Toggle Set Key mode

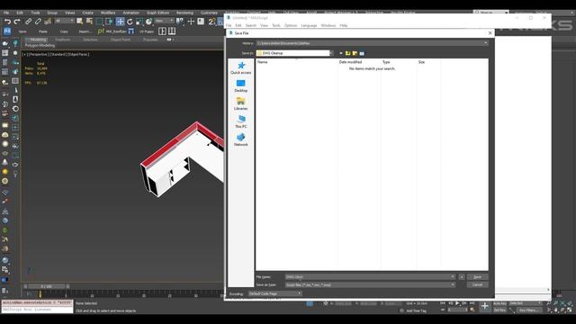499,310
